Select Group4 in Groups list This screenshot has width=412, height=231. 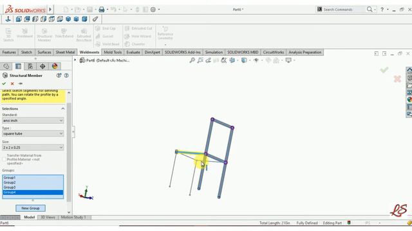(x=33, y=193)
